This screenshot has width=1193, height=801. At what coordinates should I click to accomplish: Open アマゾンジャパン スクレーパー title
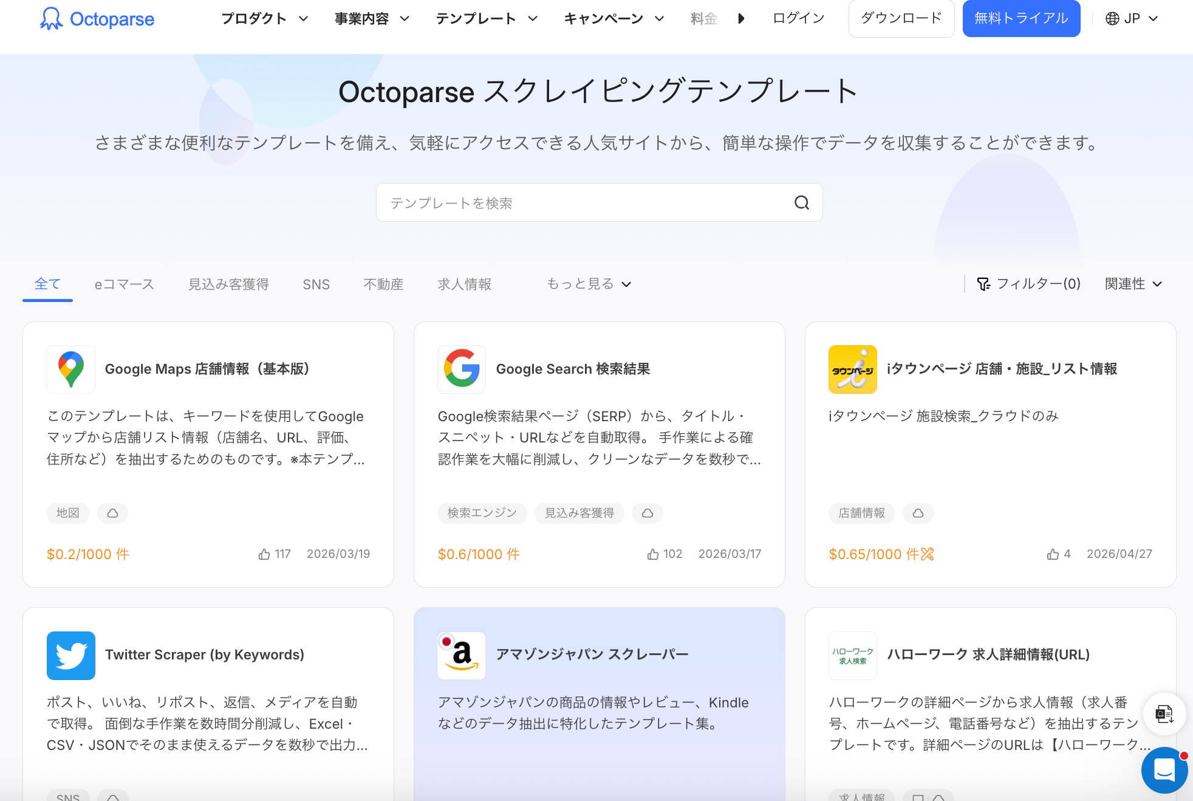[592, 655]
